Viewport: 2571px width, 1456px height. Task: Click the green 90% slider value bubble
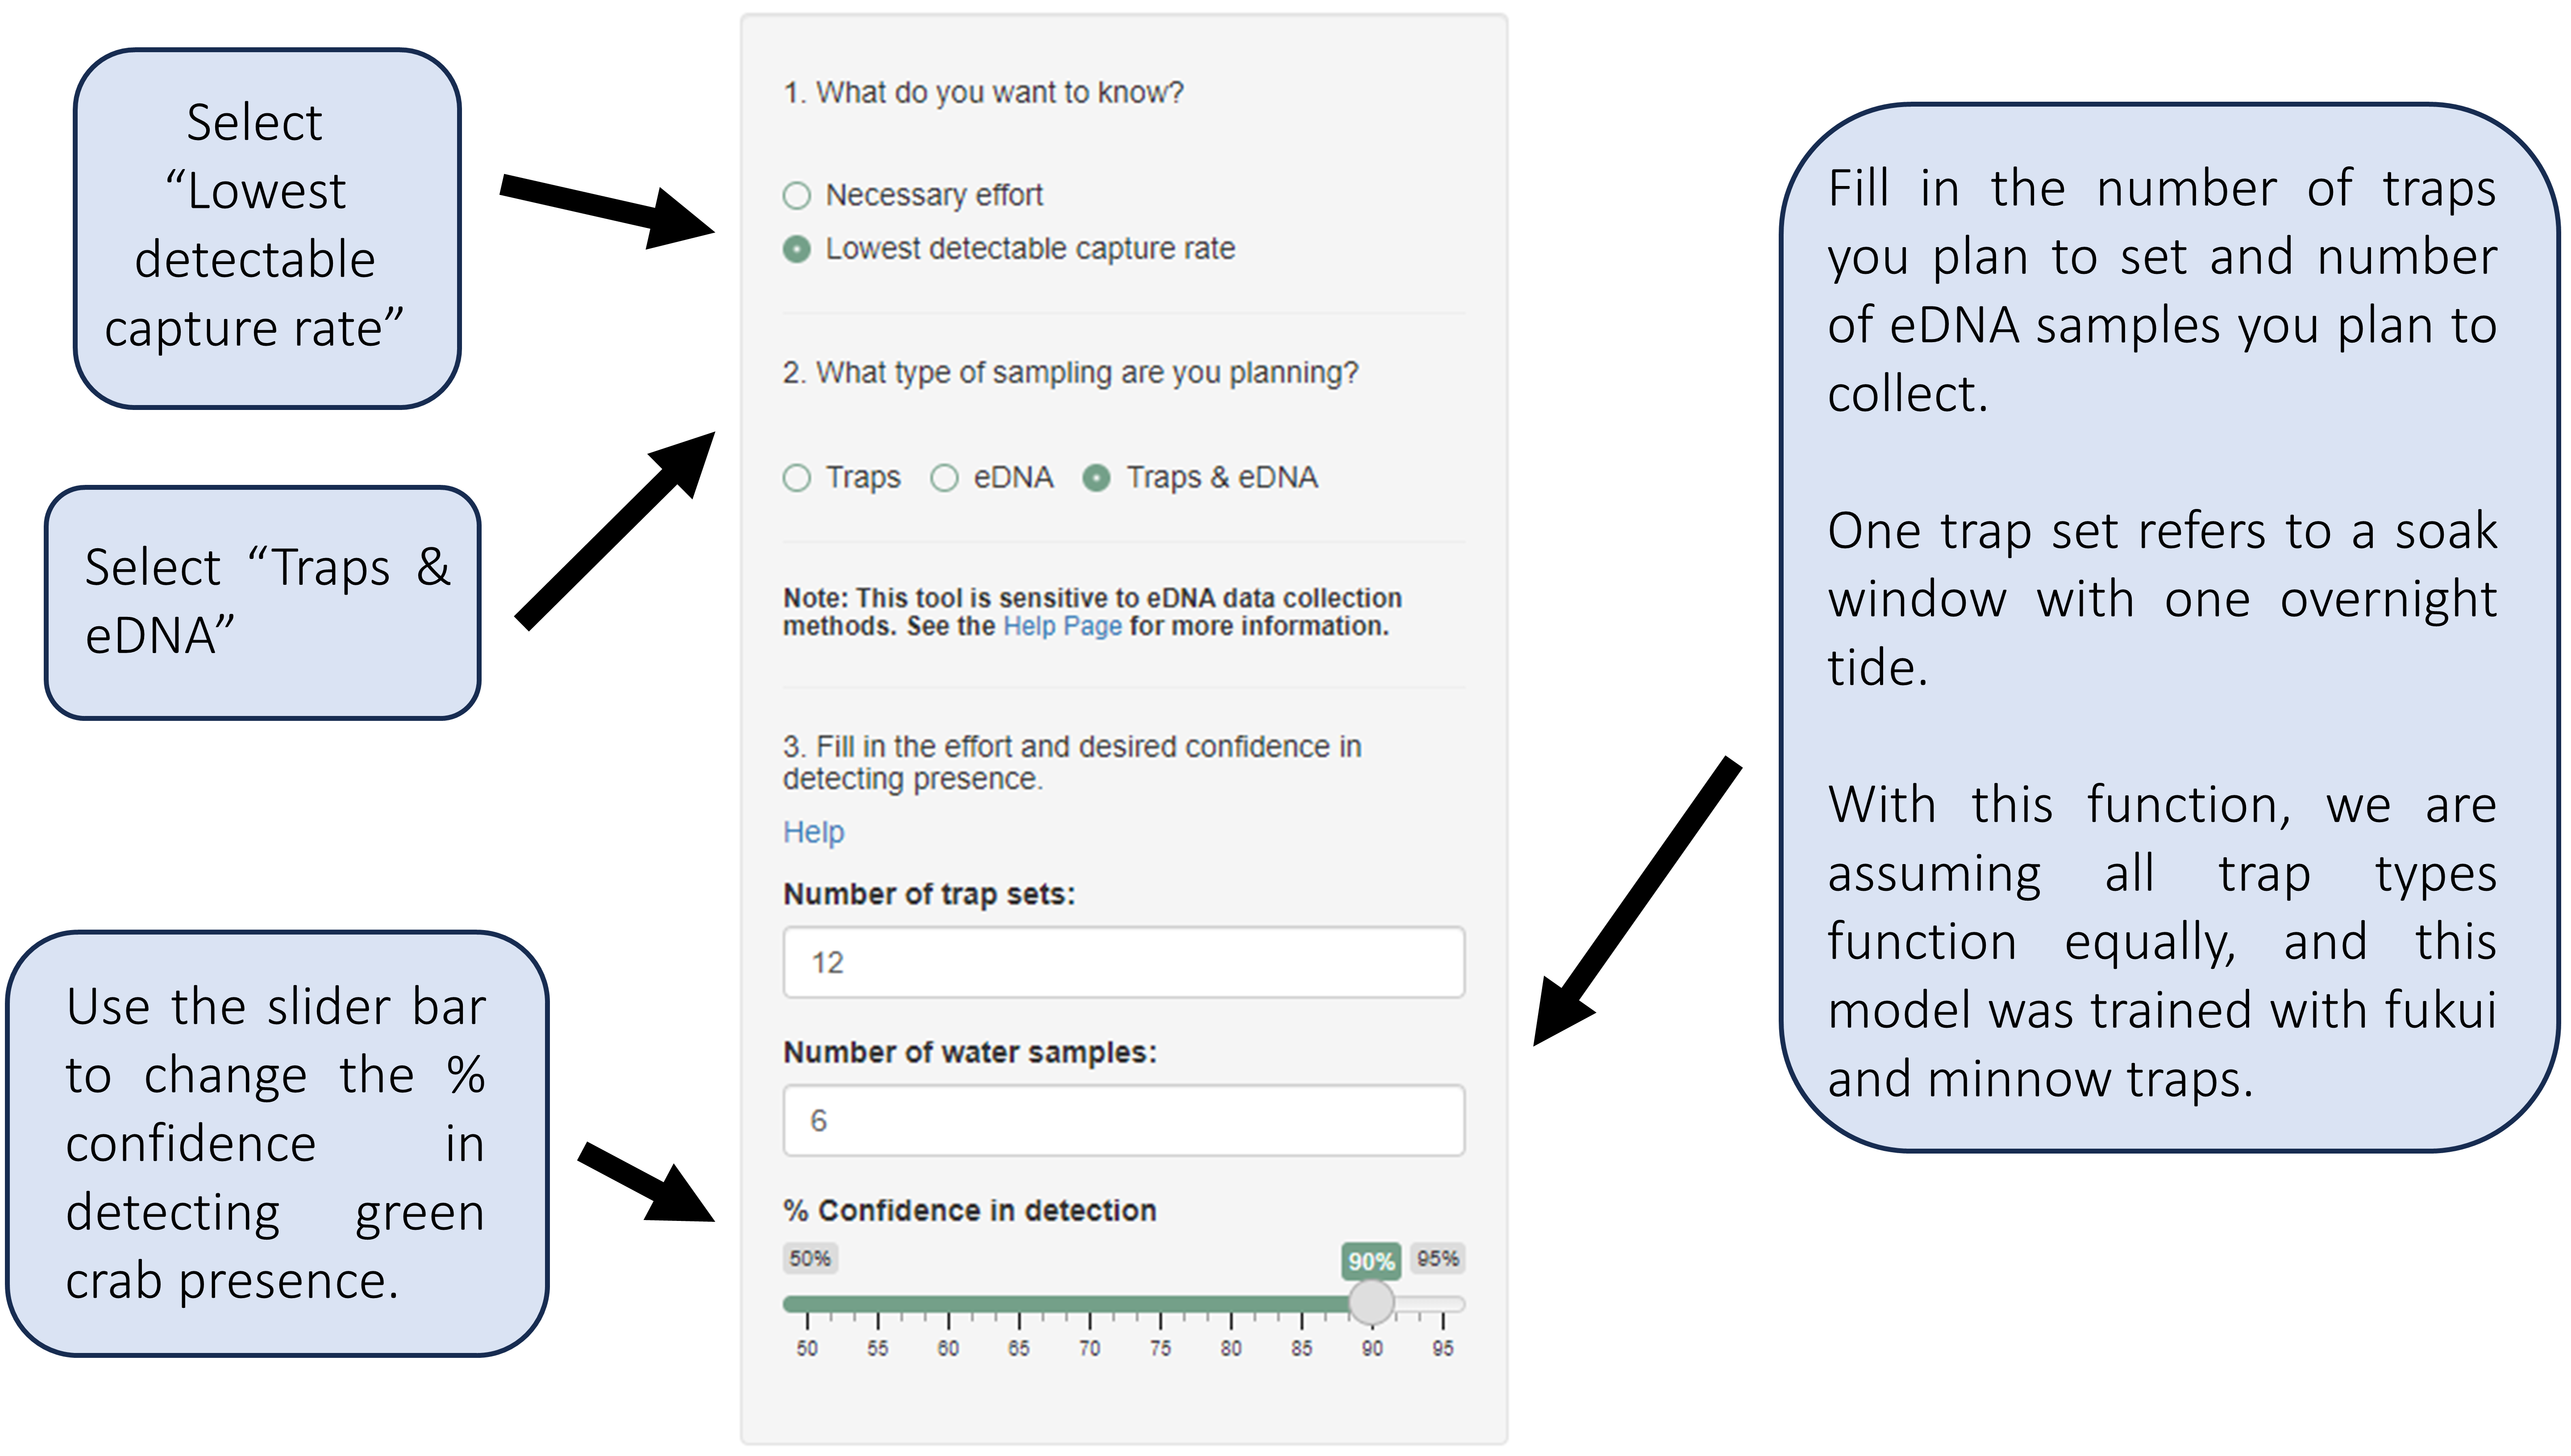(1371, 1261)
